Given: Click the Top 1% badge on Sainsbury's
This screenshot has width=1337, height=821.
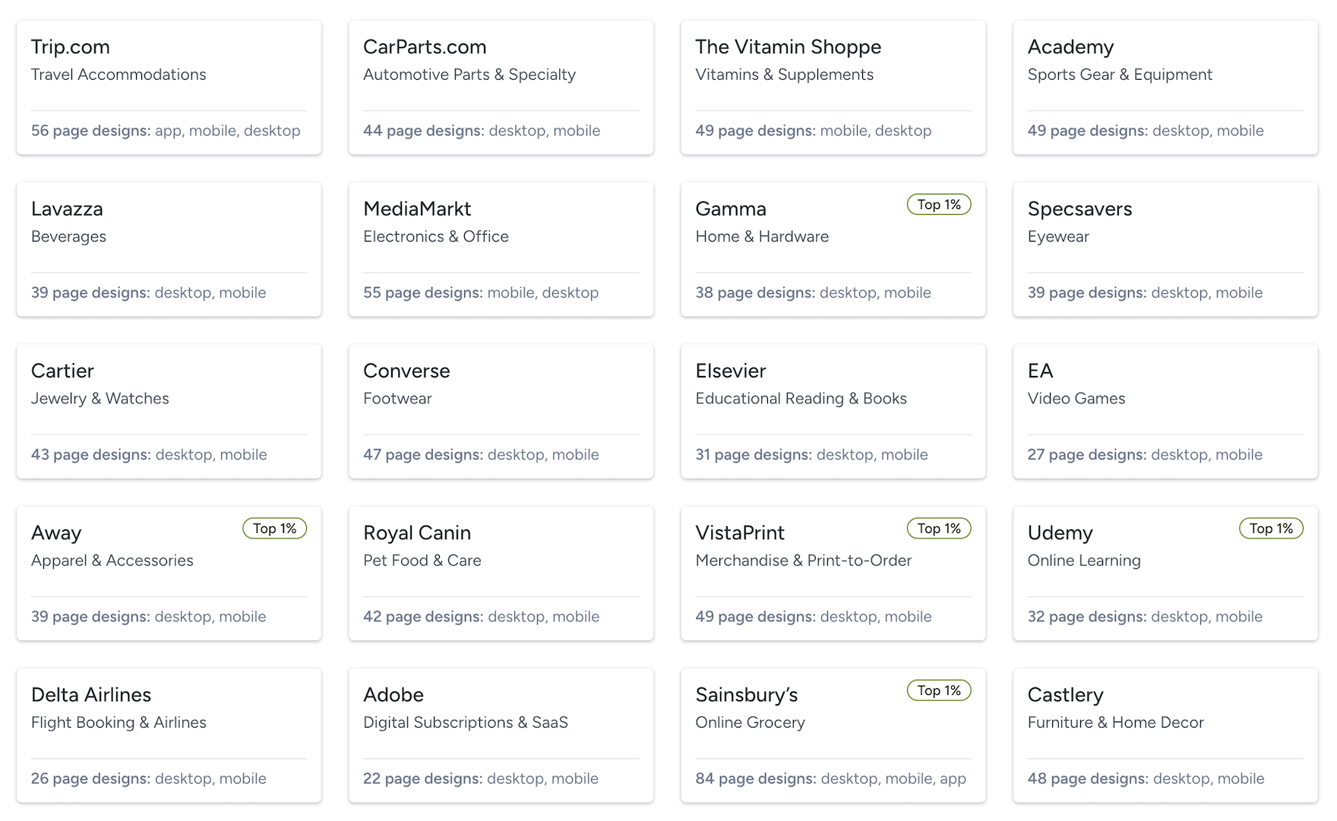Looking at the screenshot, I should coord(939,690).
